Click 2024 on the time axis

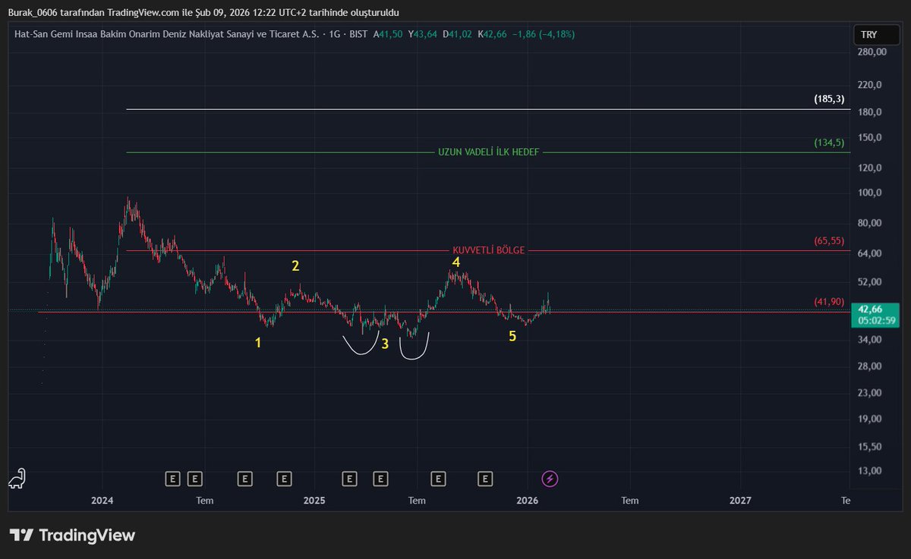(102, 501)
